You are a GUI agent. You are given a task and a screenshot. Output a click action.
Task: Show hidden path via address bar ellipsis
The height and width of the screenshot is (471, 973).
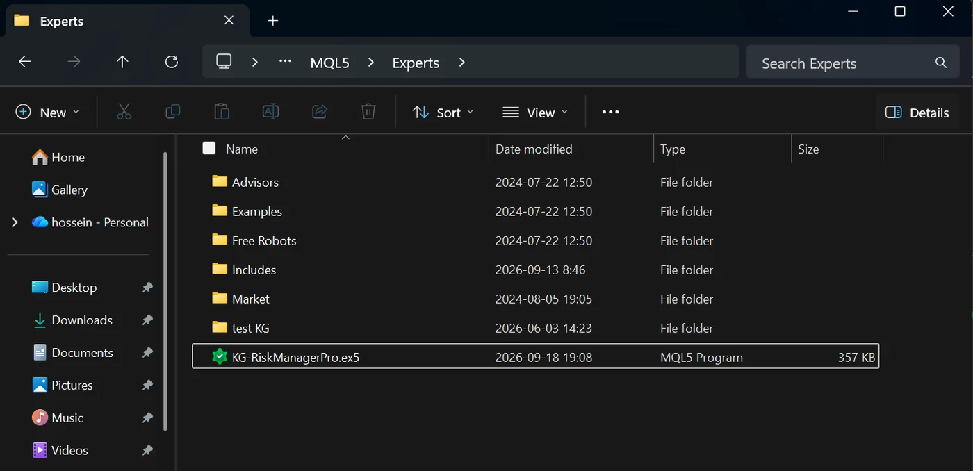point(285,62)
